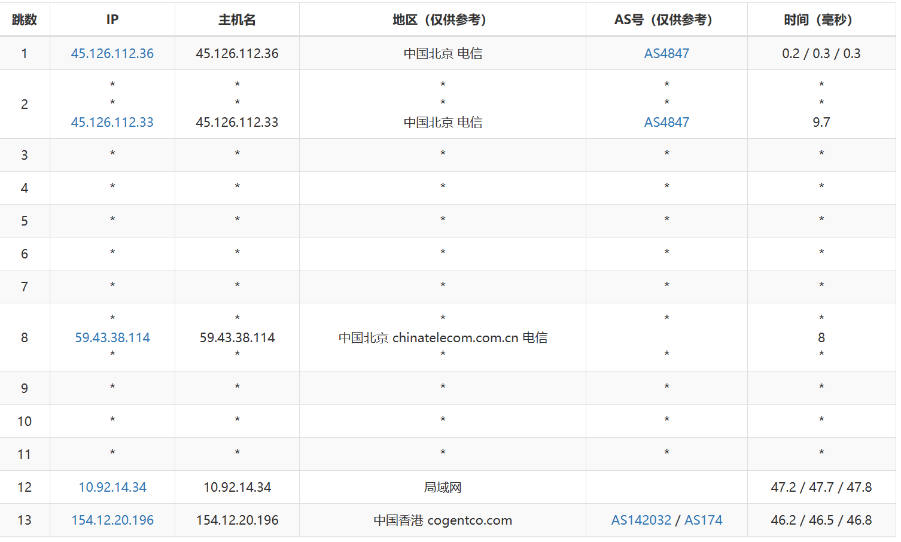901x542 pixels.
Task: Open AS174 link in hop 13
Action: (704, 520)
